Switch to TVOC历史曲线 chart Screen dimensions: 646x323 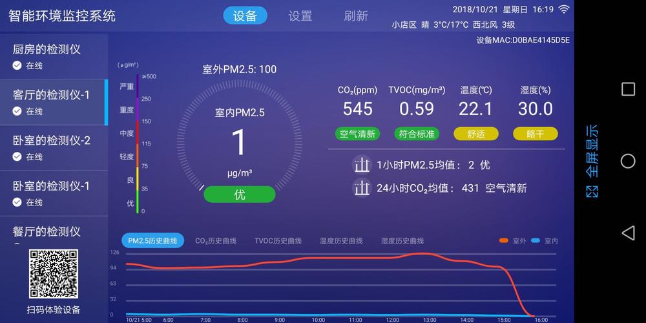(278, 240)
